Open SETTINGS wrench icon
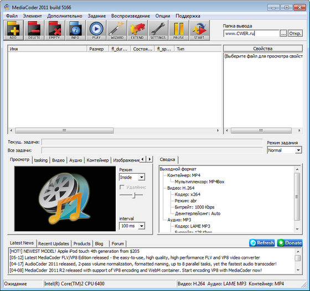This screenshot has width=310, height=291. (x=158, y=30)
